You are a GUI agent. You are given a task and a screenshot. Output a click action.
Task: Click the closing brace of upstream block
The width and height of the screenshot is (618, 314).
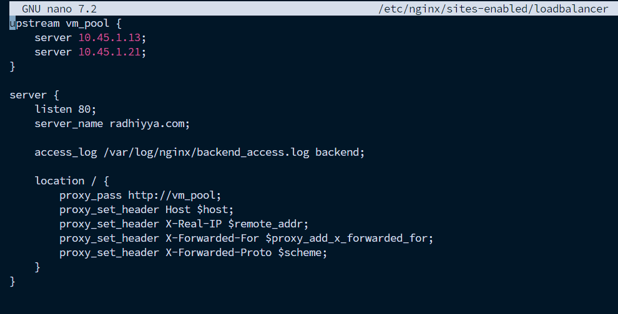[12, 66]
